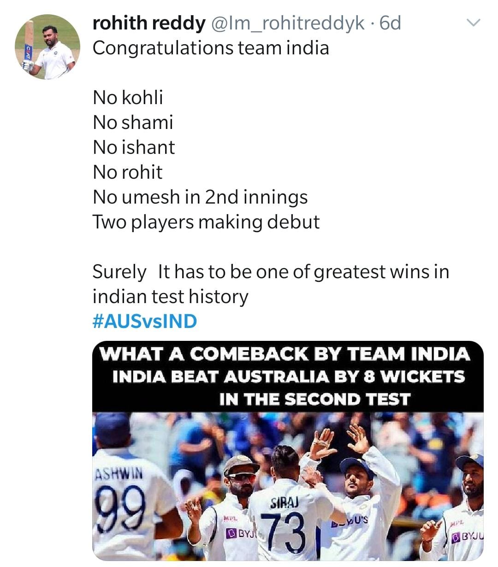Screen dimensions: 498x567
Task: Click the BYJU'S logo on right jersey
Action: [x=468, y=537]
